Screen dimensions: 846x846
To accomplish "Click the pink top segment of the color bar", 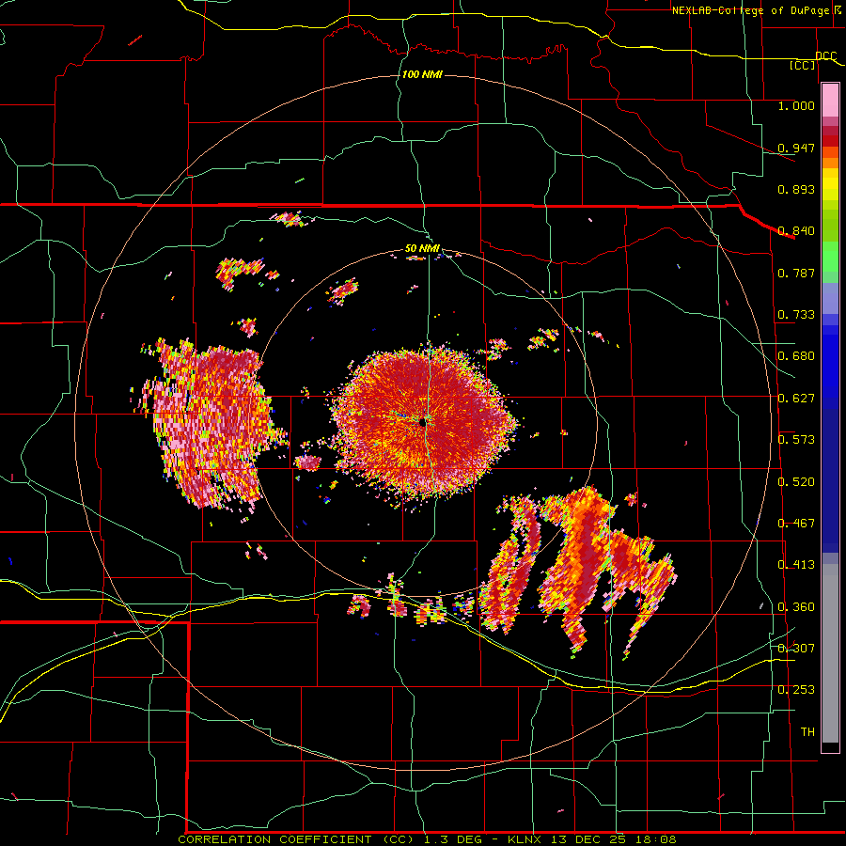I will pos(830,101).
